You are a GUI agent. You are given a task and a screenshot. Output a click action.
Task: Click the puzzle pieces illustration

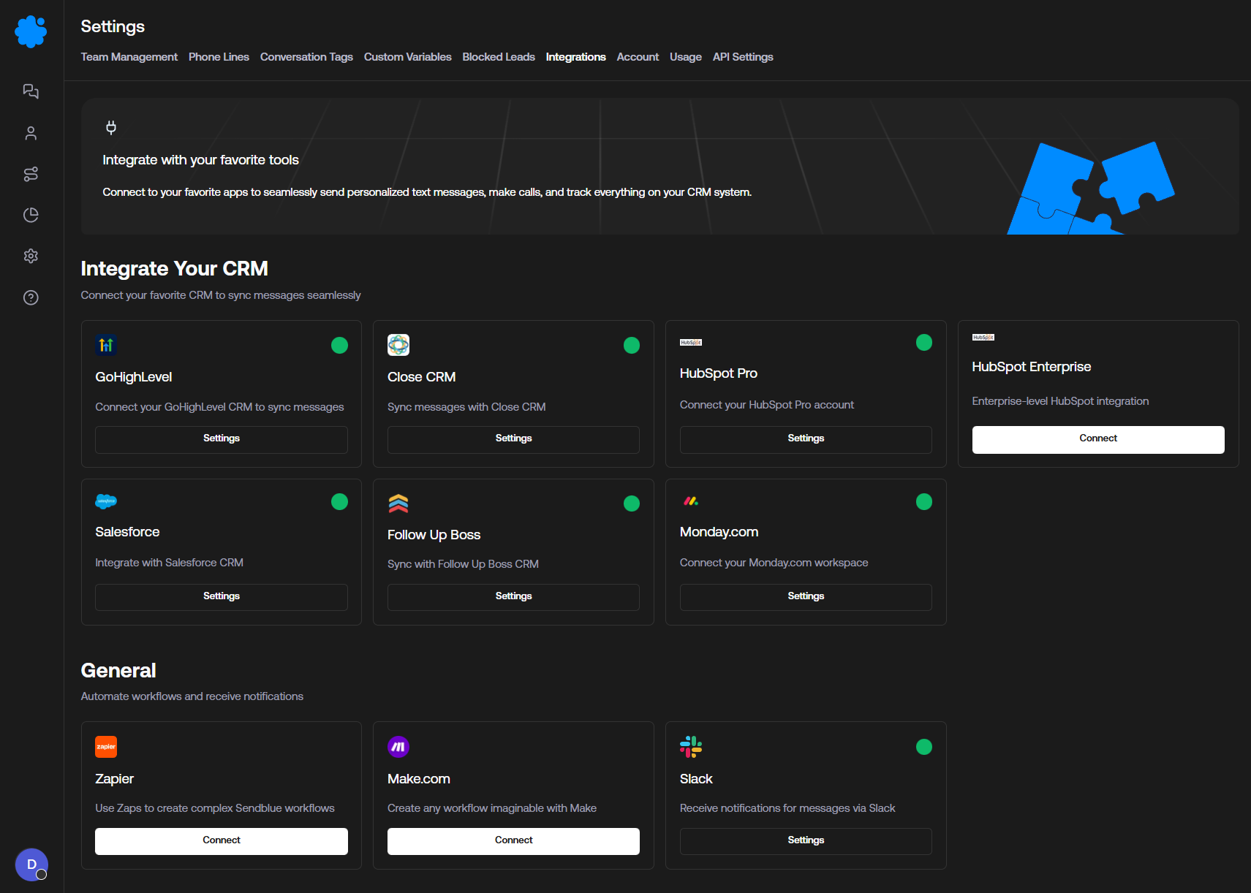[1091, 188]
